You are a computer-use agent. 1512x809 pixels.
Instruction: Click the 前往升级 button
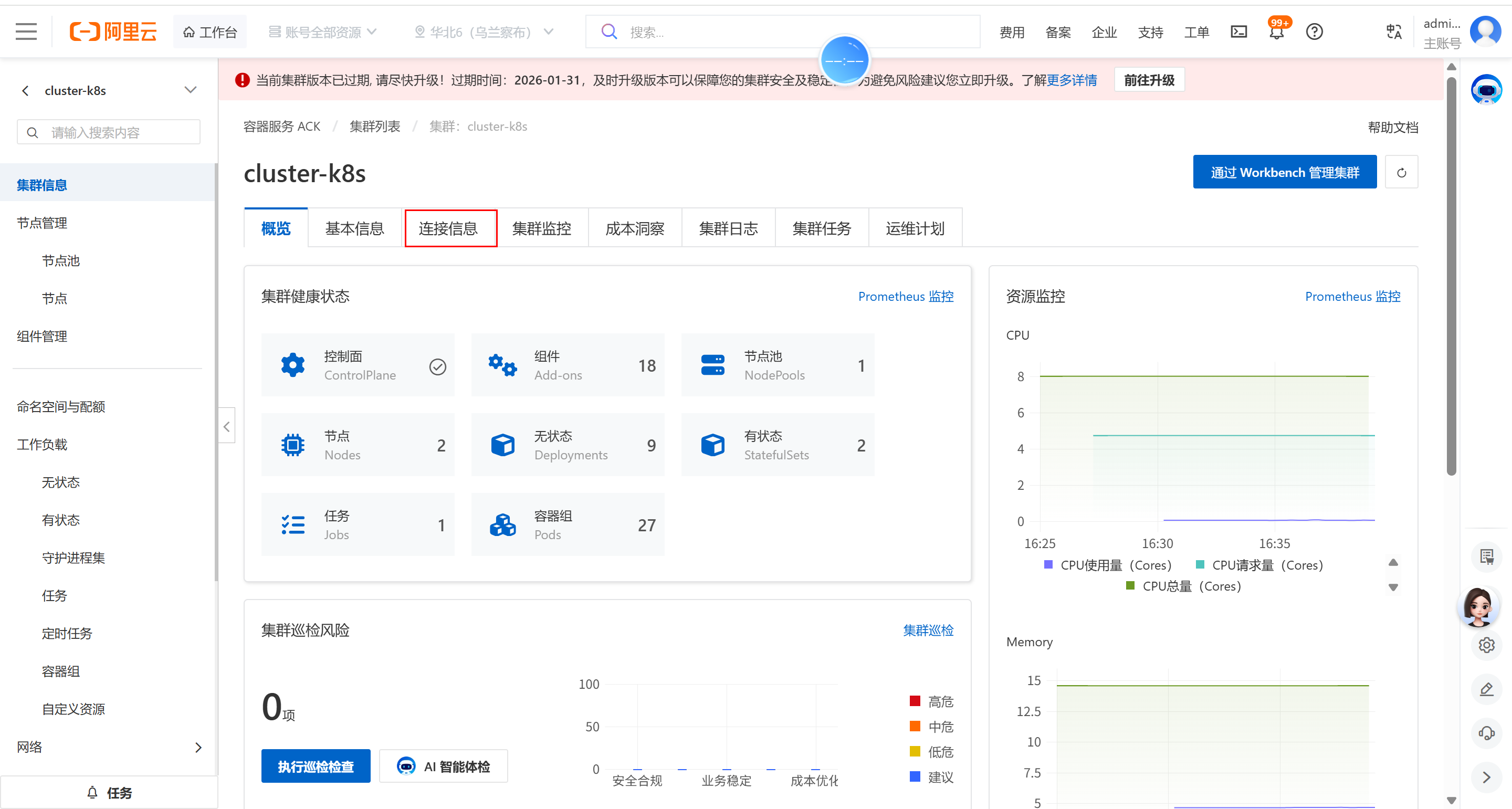[1149, 80]
